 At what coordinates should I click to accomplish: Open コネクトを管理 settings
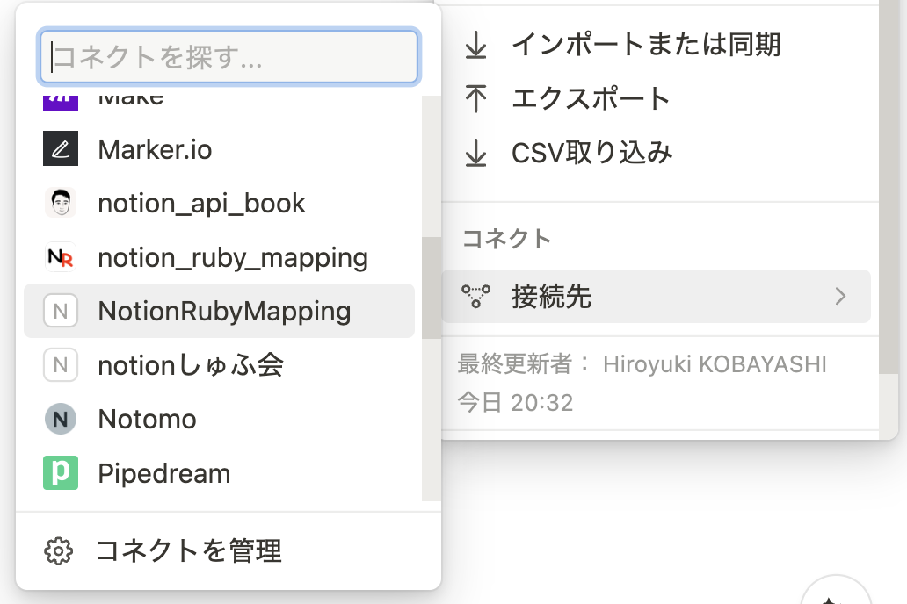(x=229, y=550)
